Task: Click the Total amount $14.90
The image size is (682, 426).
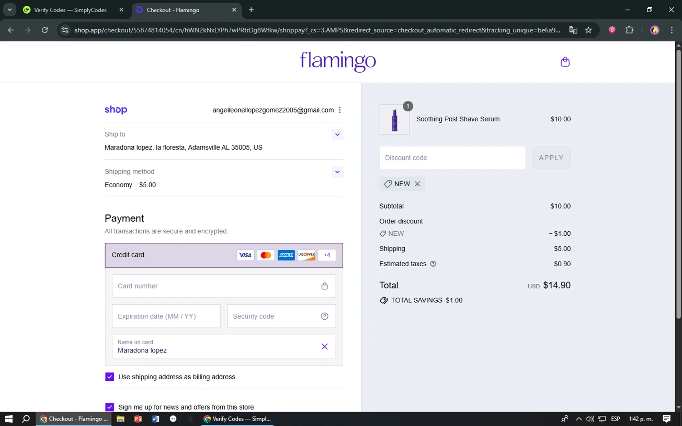Action: coord(557,285)
